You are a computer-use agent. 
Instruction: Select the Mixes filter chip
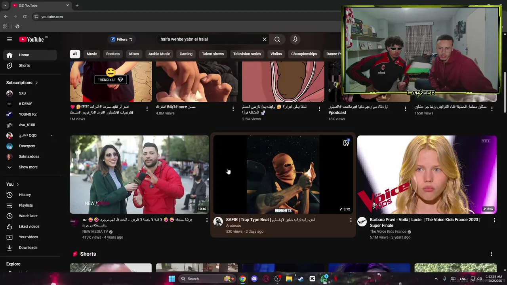coord(134,54)
